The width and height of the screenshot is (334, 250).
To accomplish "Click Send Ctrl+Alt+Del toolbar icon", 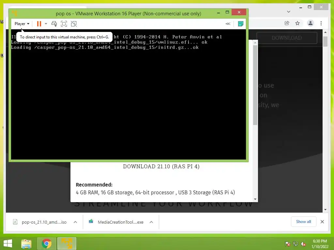I will 54,24.
